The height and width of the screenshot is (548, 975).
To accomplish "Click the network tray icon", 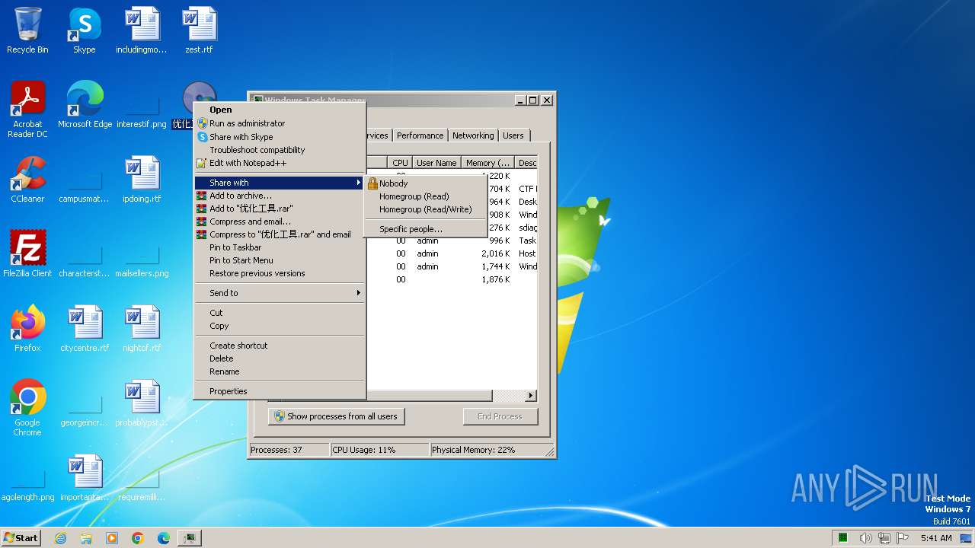I will [x=884, y=538].
